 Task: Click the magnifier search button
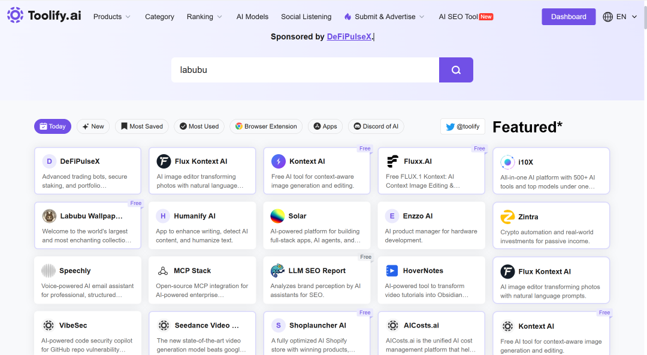pos(456,70)
